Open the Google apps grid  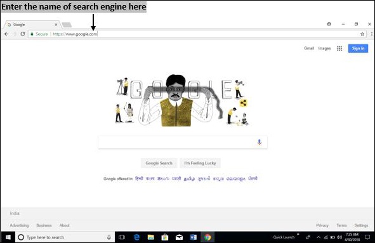[x=339, y=48]
